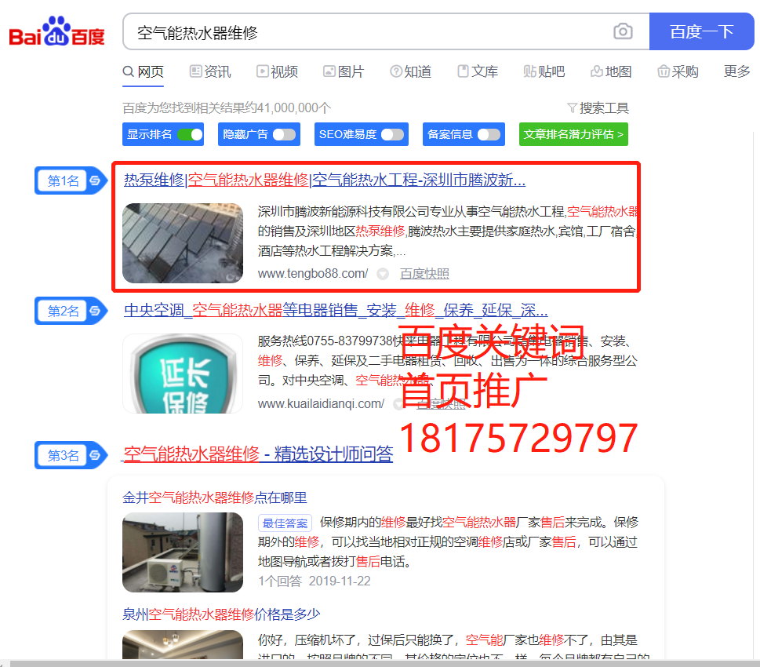
Task: Click the 文章排名潜力评估 button
Action: [x=573, y=134]
